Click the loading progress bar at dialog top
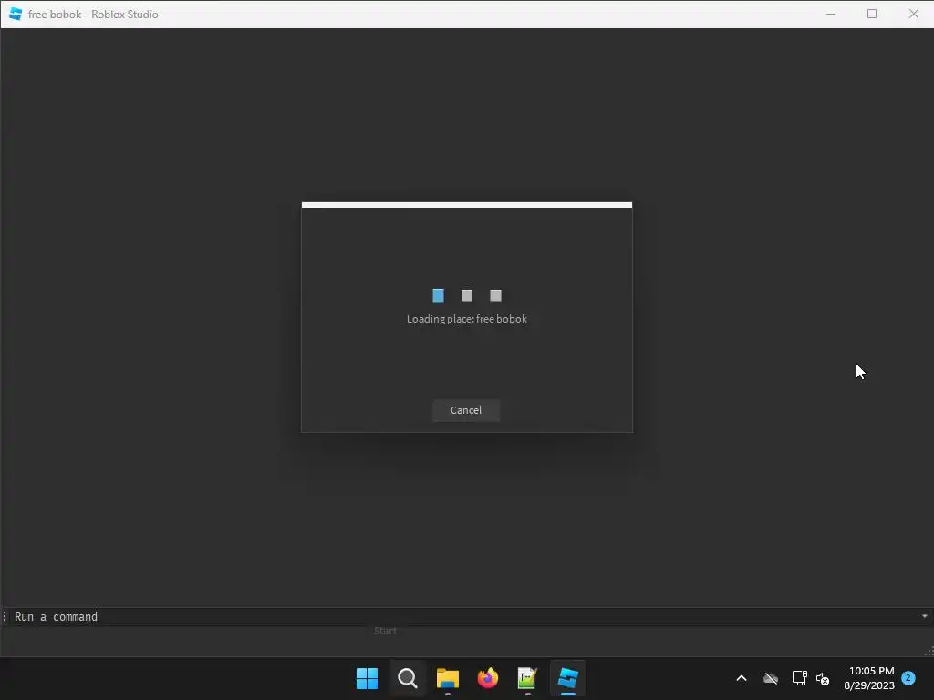 (467, 205)
